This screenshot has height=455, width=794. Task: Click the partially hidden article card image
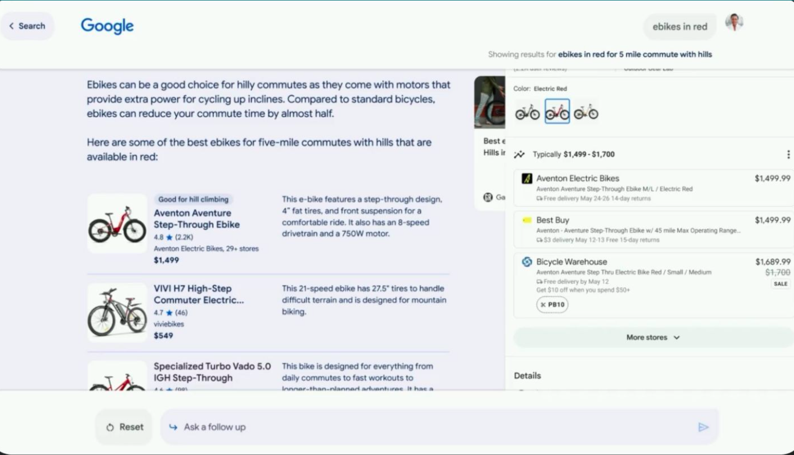(489, 102)
